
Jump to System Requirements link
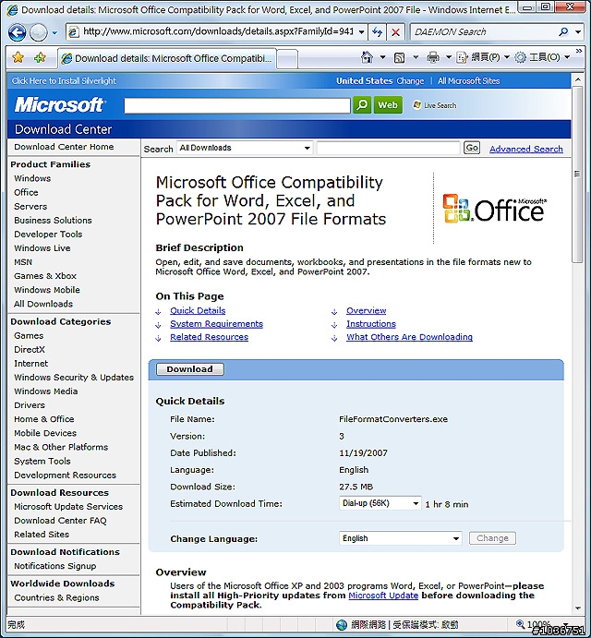point(216,324)
